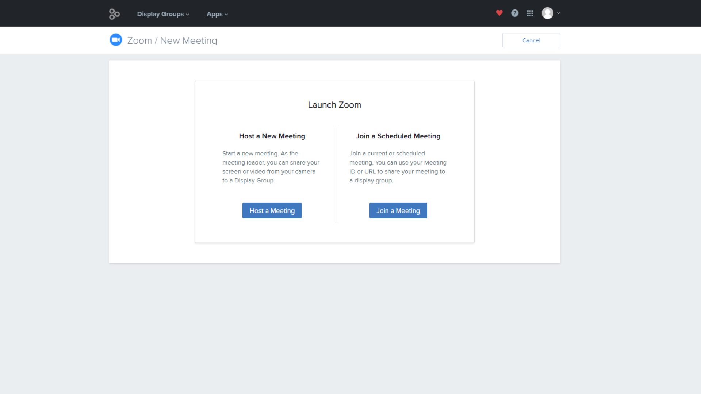
Task: Open the Display Groups menu
Action: pyautogui.click(x=163, y=14)
